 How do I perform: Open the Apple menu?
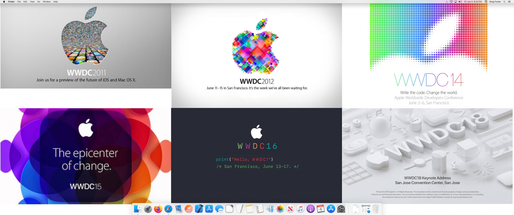[x=4, y=2]
